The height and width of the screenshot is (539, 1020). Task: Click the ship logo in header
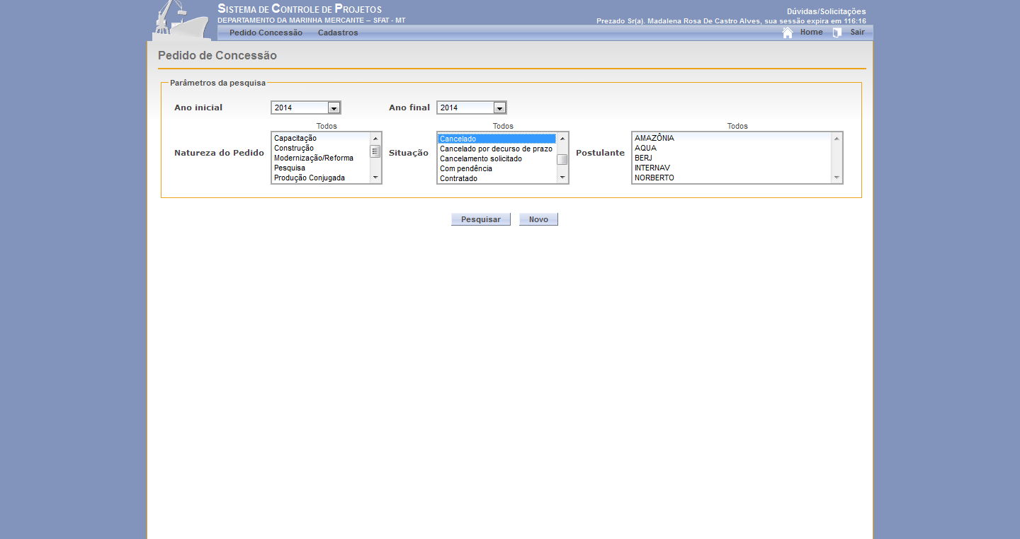tap(180, 21)
